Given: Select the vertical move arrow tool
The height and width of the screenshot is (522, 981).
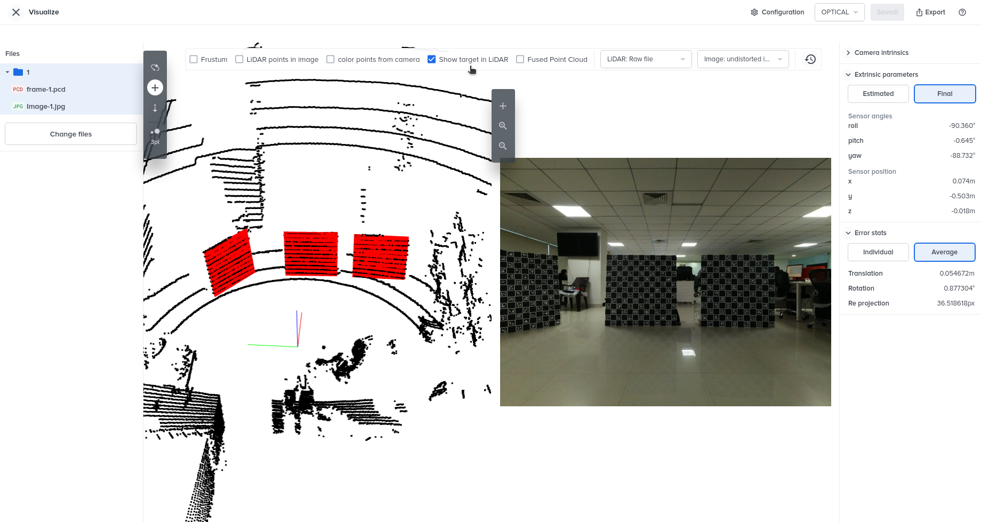Looking at the screenshot, I should coord(155,108).
